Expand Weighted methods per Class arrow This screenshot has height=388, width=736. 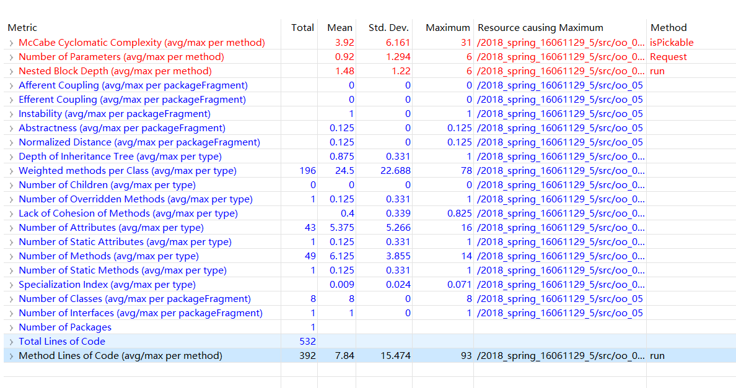11,171
